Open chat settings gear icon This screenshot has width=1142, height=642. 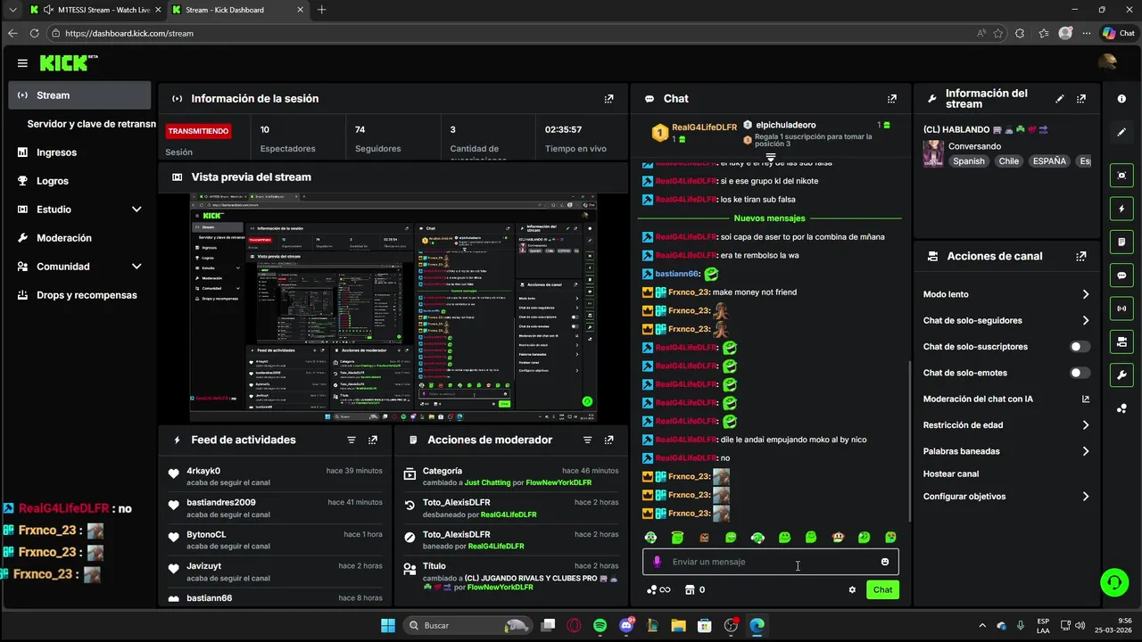point(852,589)
